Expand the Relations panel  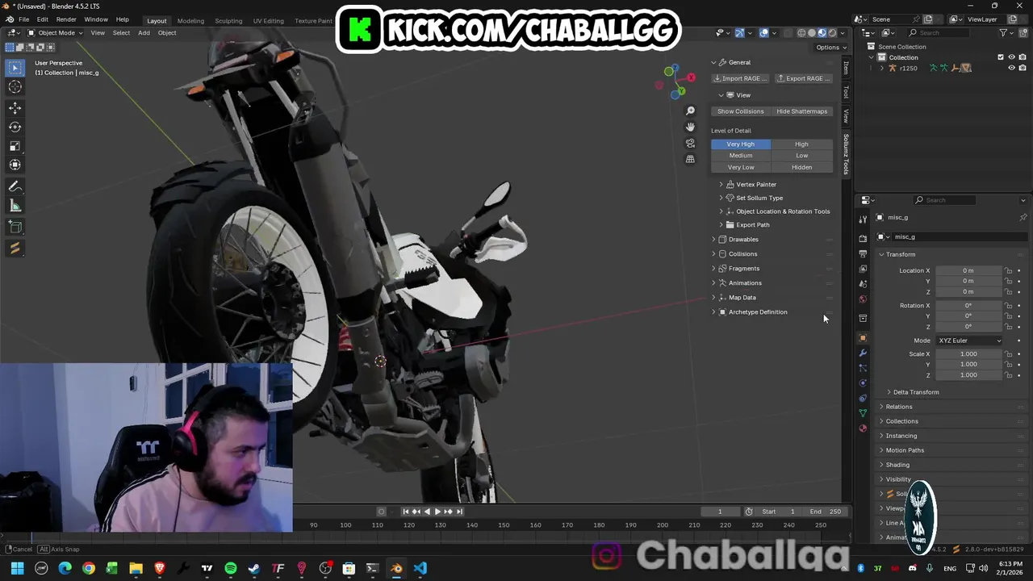click(899, 407)
